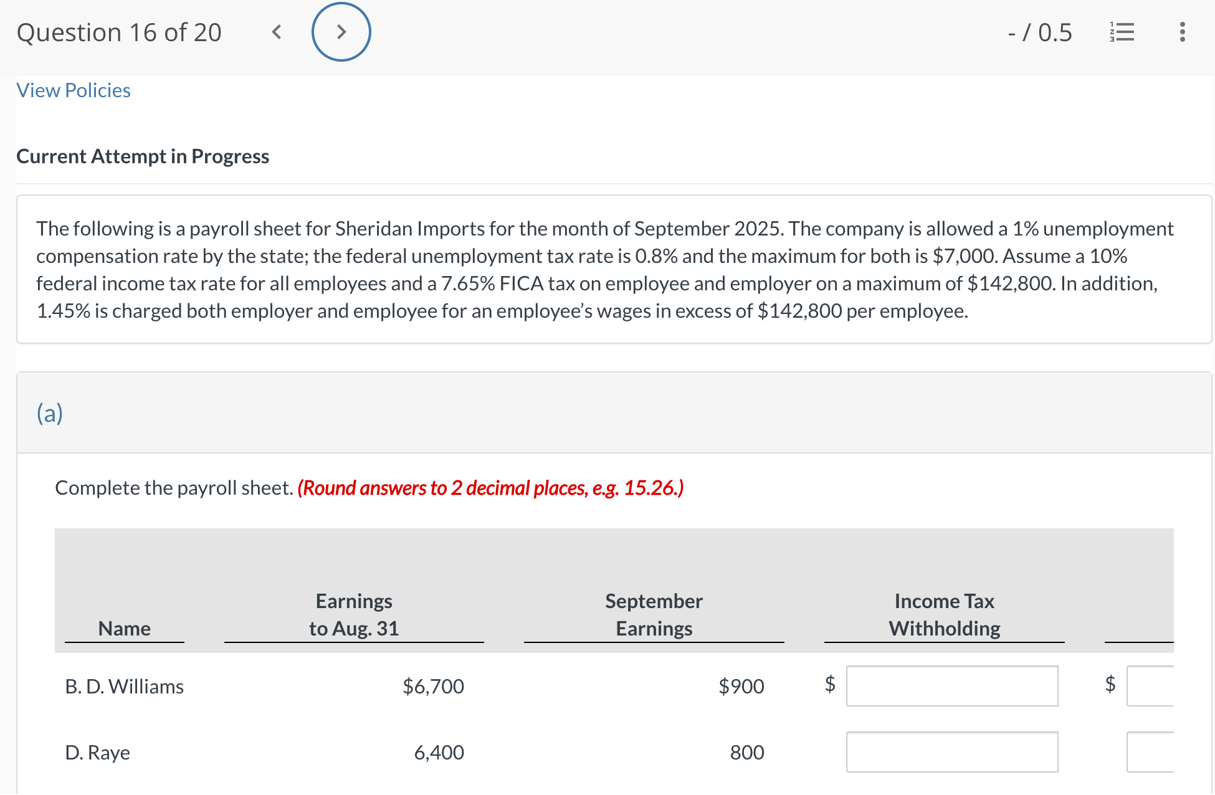Click the Current Attempt in Progress heading

click(x=143, y=156)
